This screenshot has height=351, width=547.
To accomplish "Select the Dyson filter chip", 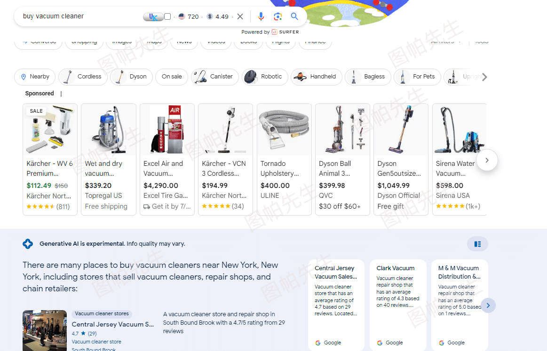I will coord(132,77).
